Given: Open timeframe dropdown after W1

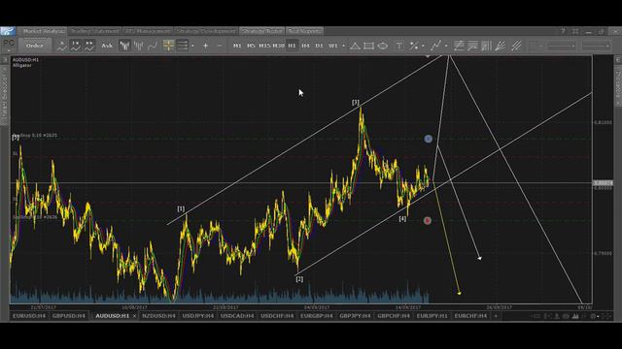Looking at the screenshot, I should [x=343, y=46].
